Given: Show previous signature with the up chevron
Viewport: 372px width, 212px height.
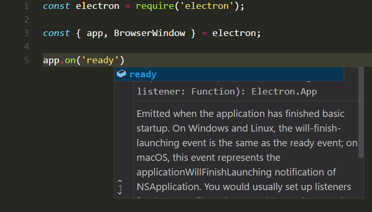Looking at the screenshot, I should (x=120, y=181).
